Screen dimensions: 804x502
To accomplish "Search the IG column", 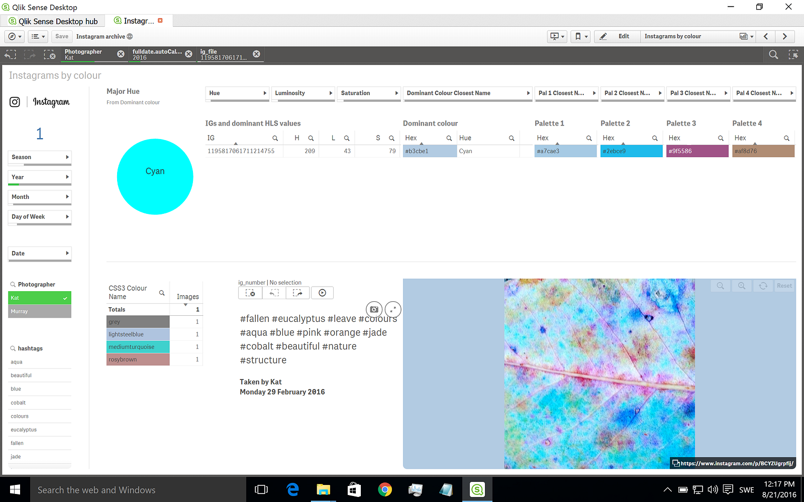I will tap(275, 138).
